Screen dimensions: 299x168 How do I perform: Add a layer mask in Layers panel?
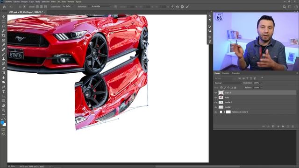[273, 126]
